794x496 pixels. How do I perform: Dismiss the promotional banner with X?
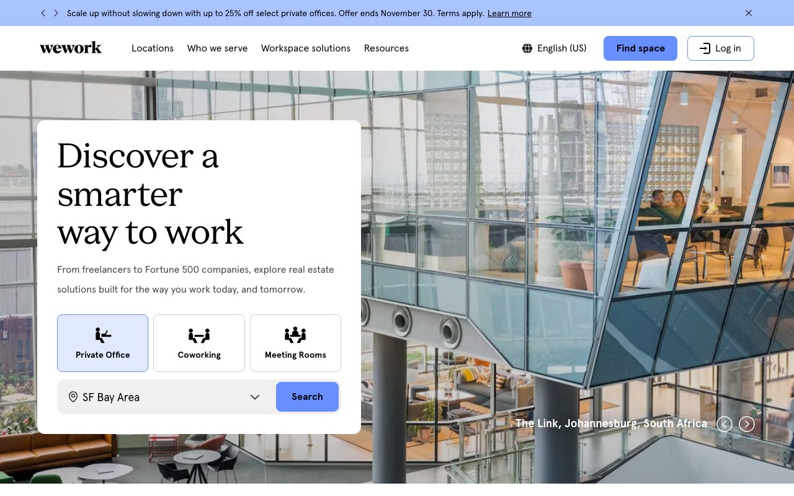point(749,13)
